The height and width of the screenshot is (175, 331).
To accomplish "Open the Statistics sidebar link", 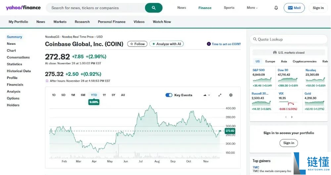I will click(14, 64).
